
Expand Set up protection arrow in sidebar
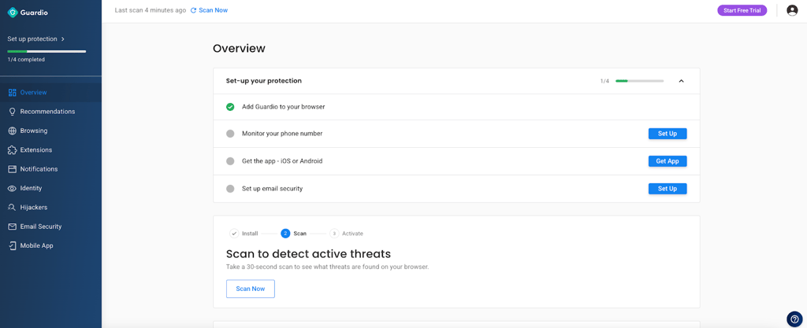(63, 39)
